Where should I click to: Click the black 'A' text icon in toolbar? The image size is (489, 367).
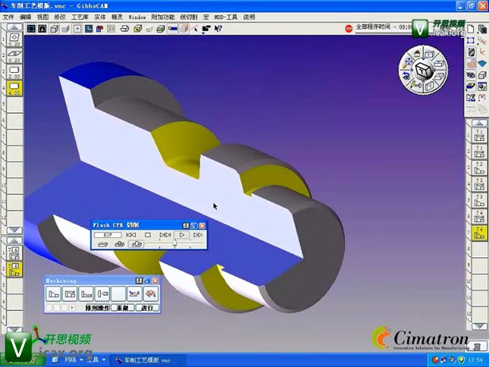point(42,29)
